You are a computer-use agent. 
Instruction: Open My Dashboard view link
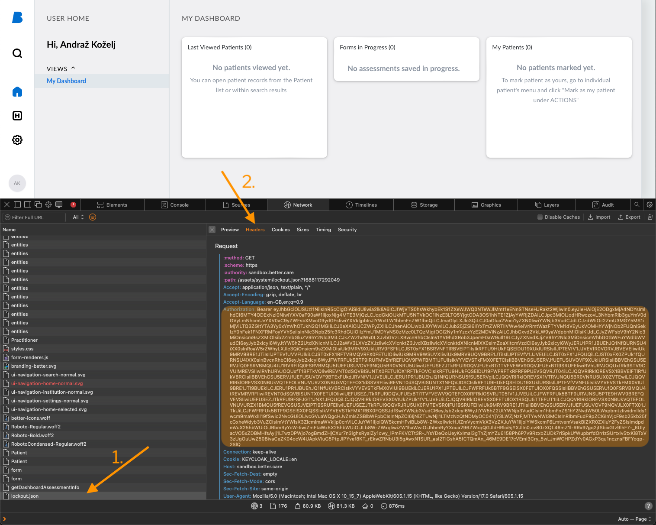tap(66, 81)
